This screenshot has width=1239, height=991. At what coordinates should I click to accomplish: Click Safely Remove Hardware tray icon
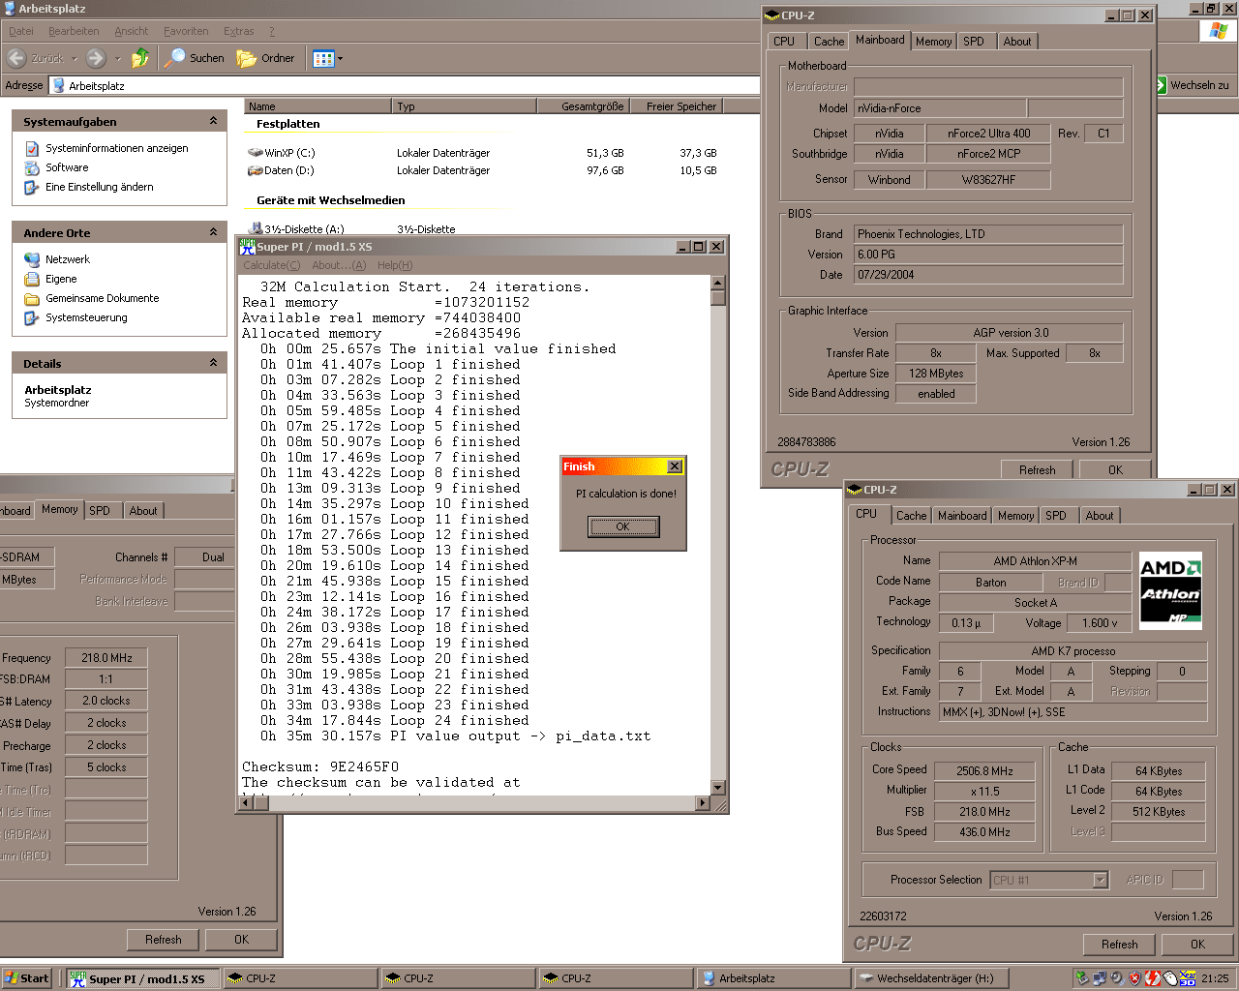(x=1082, y=978)
